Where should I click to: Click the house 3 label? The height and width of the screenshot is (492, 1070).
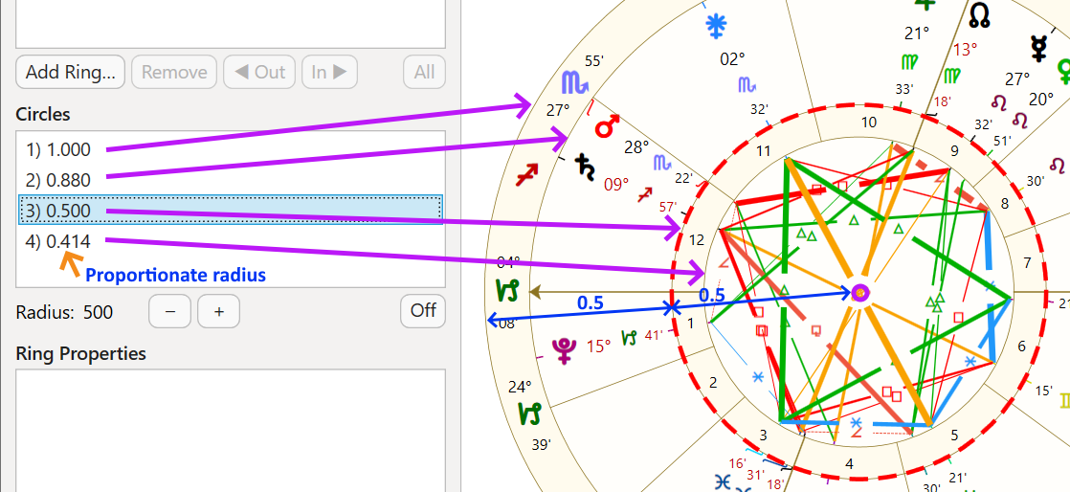(x=763, y=436)
